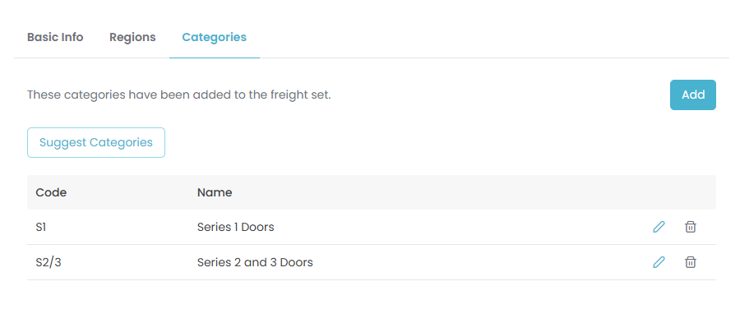740x323 pixels.
Task: Select the S2/3 code cell
Action: click(49, 262)
